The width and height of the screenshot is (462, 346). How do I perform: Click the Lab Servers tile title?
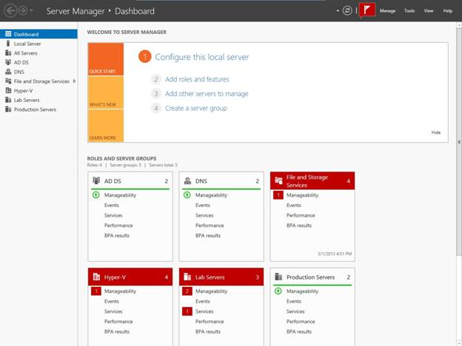point(210,277)
